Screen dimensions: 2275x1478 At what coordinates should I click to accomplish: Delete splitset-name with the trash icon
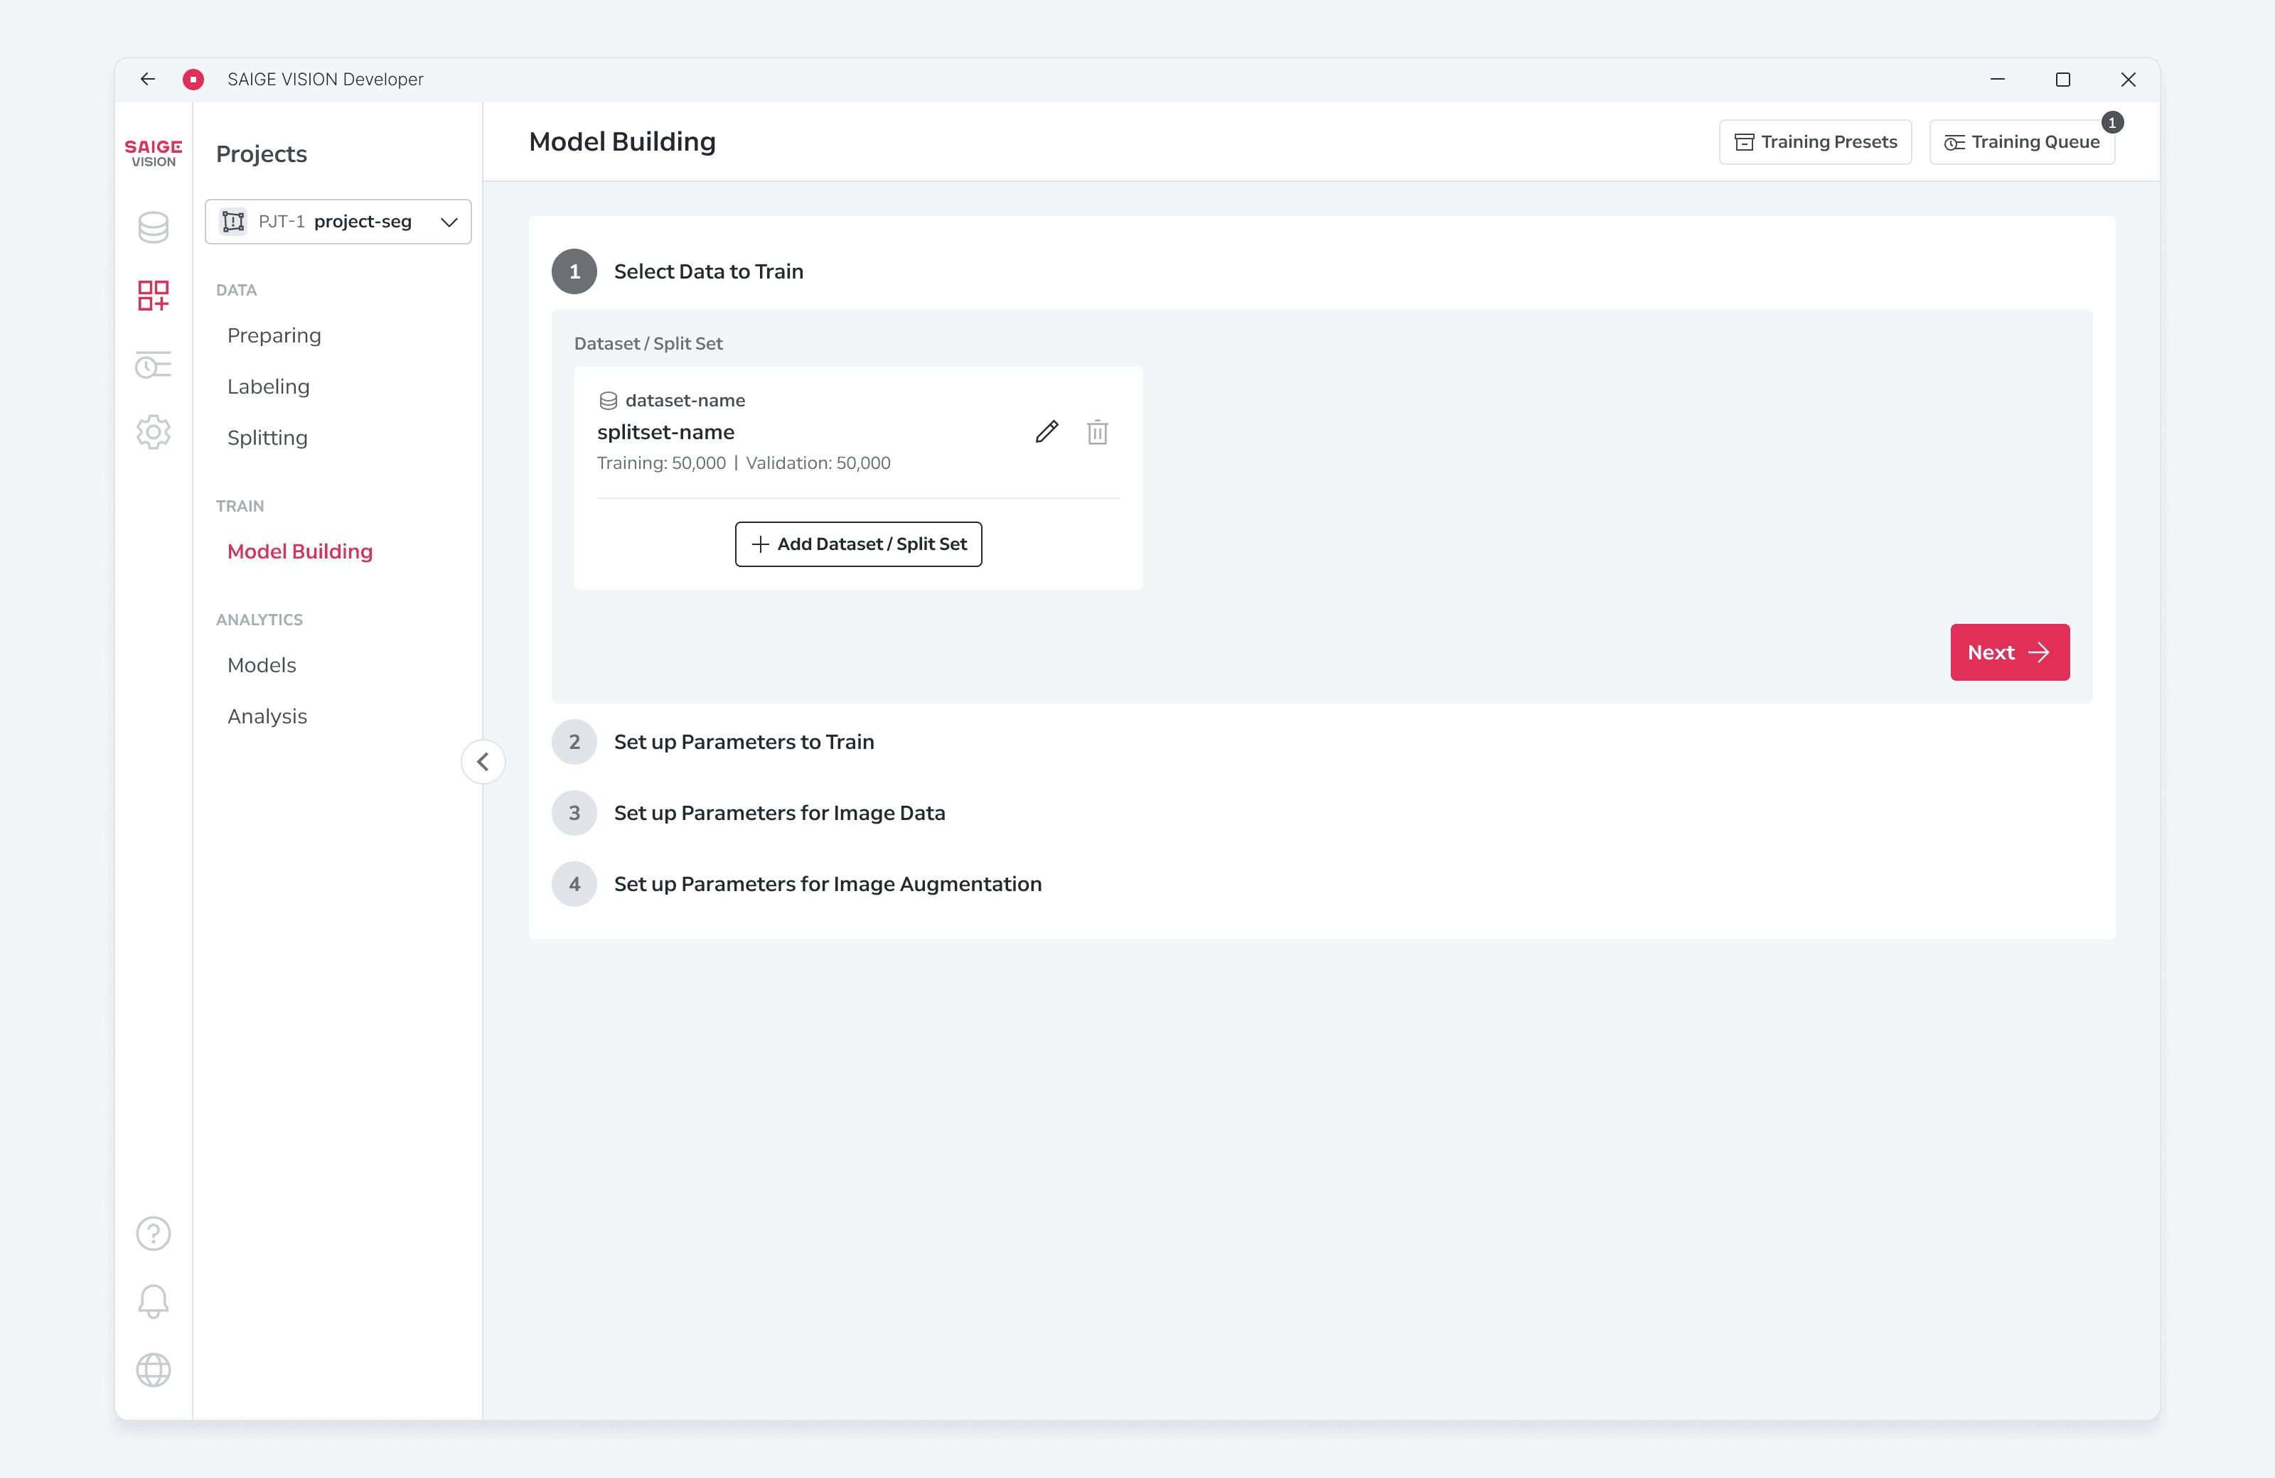click(x=1098, y=432)
